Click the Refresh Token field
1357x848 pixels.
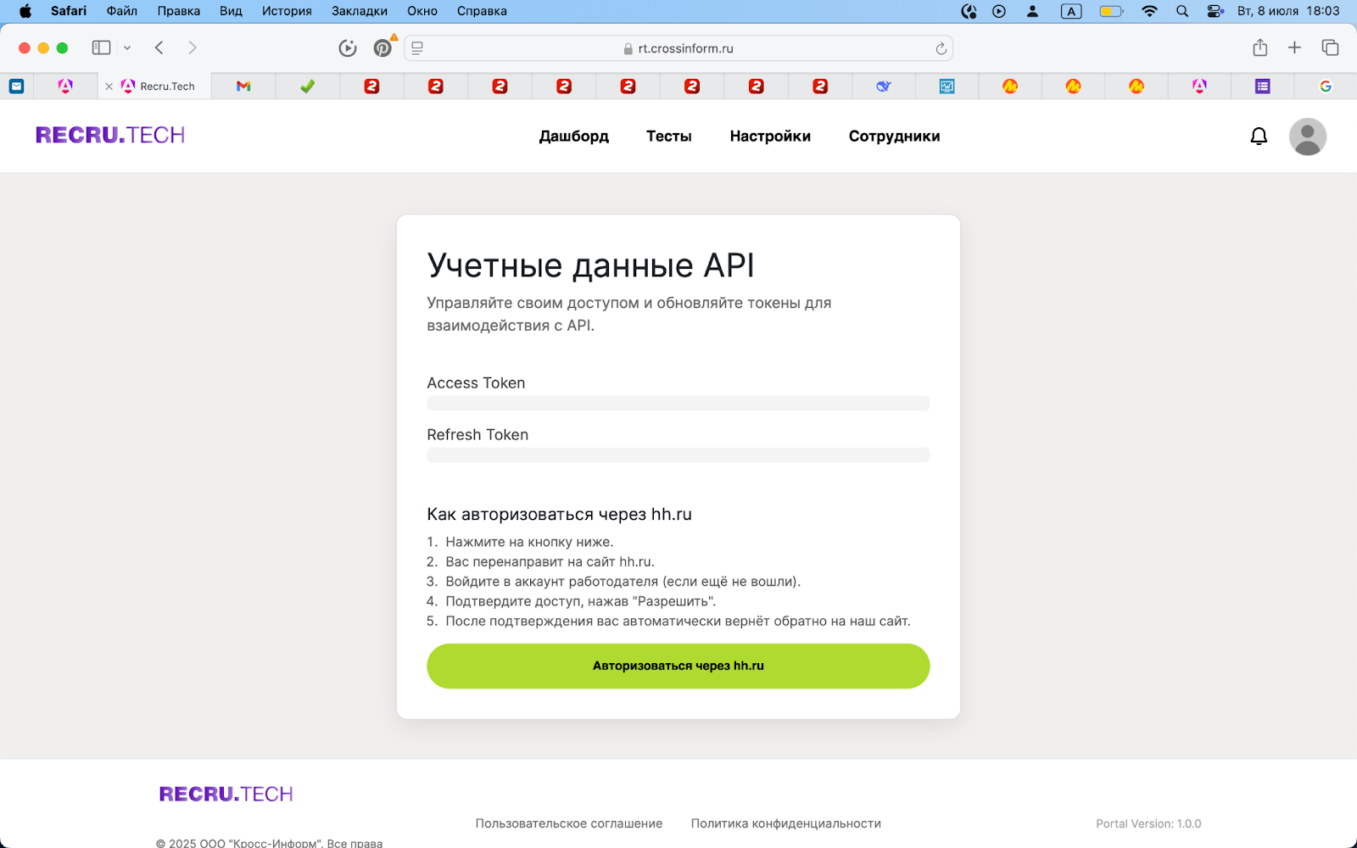click(678, 455)
